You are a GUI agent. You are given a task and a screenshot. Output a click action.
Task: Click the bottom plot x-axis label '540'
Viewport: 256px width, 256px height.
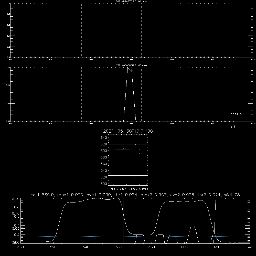pyautogui.click(x=86, y=247)
